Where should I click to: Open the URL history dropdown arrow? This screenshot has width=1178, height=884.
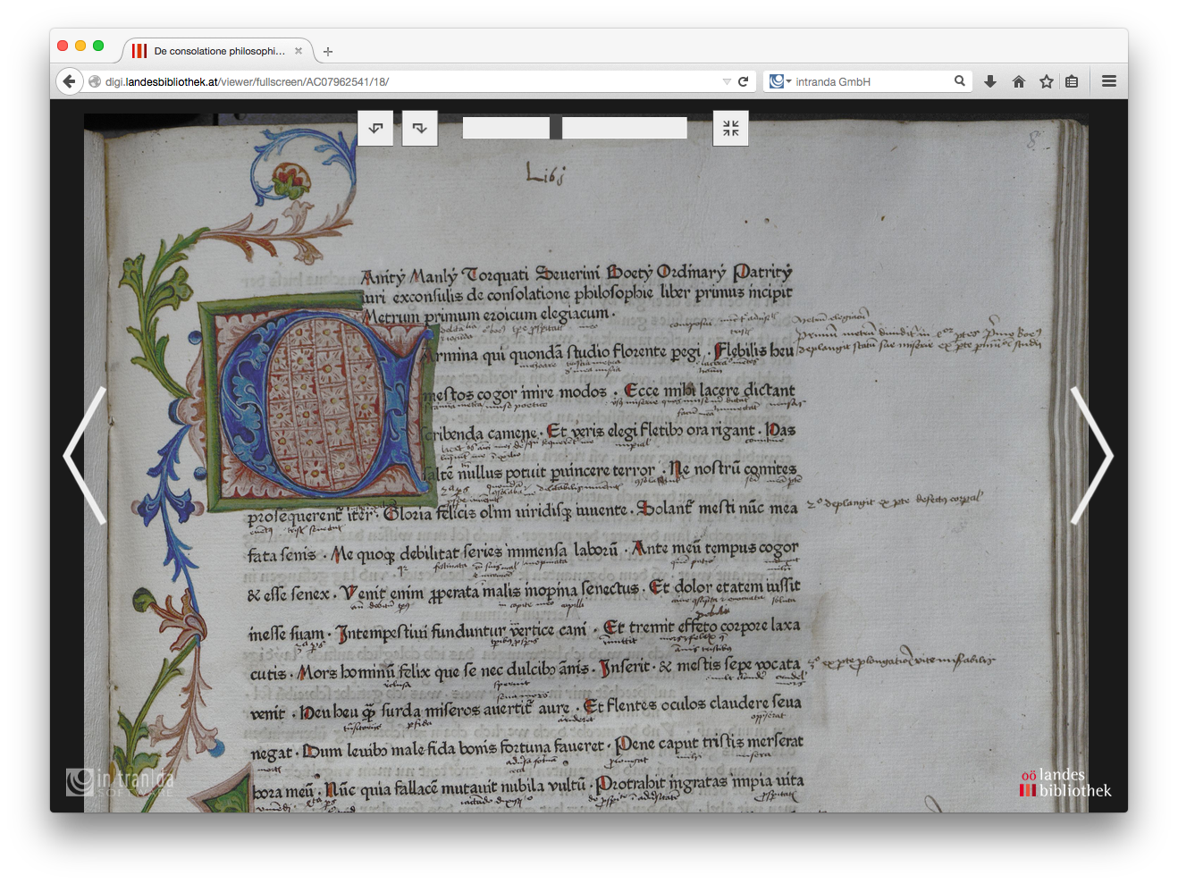pos(727,81)
